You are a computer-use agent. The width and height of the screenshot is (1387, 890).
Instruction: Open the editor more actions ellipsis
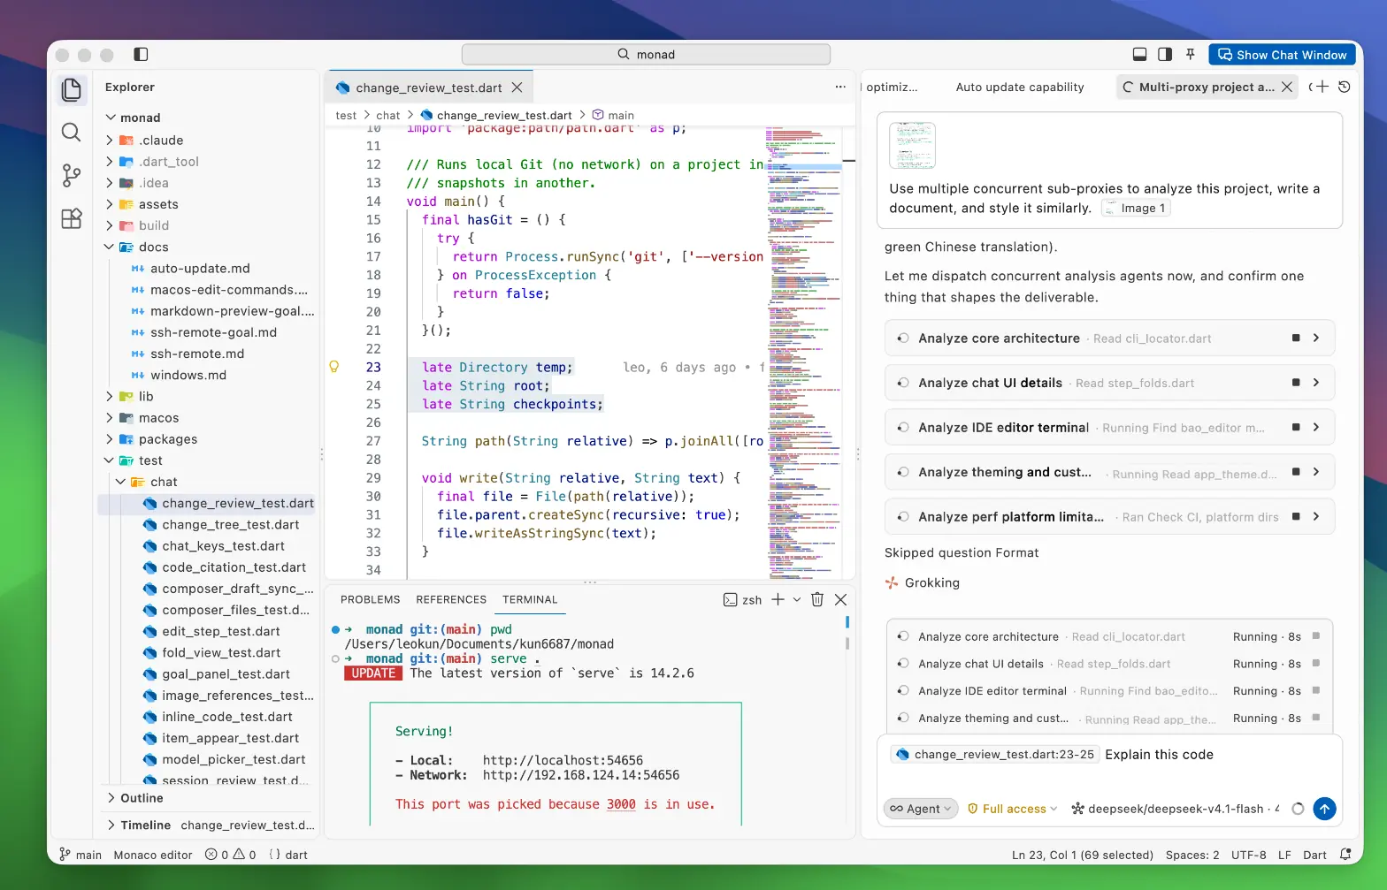click(x=840, y=87)
